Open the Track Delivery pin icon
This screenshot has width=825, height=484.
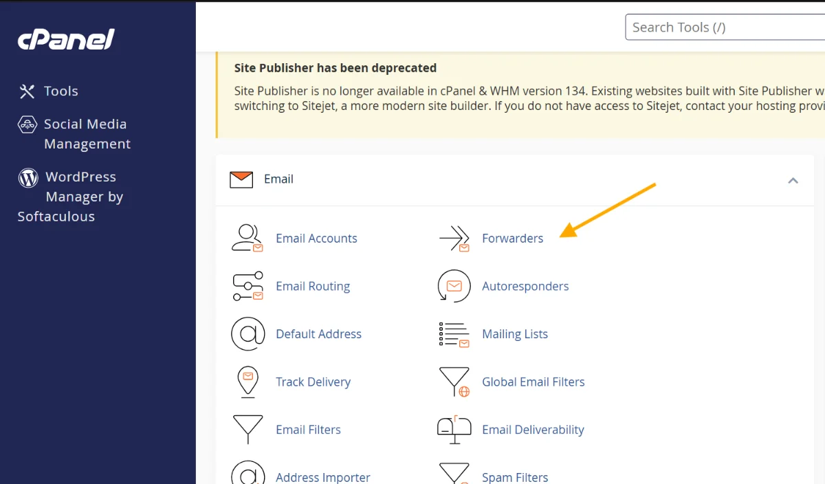(247, 382)
